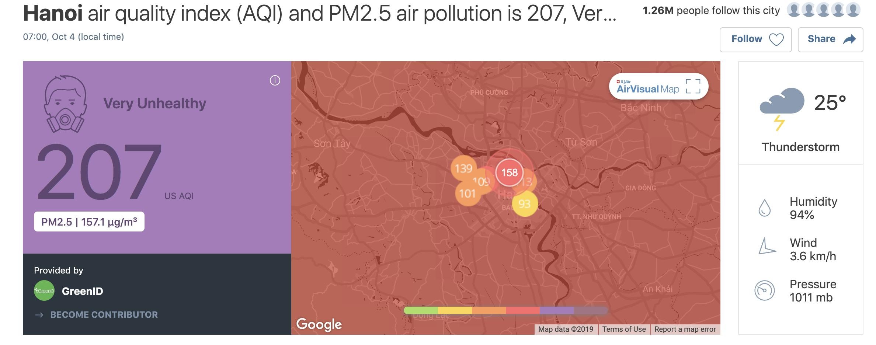Select the 158 AQI station marker

pyautogui.click(x=509, y=172)
